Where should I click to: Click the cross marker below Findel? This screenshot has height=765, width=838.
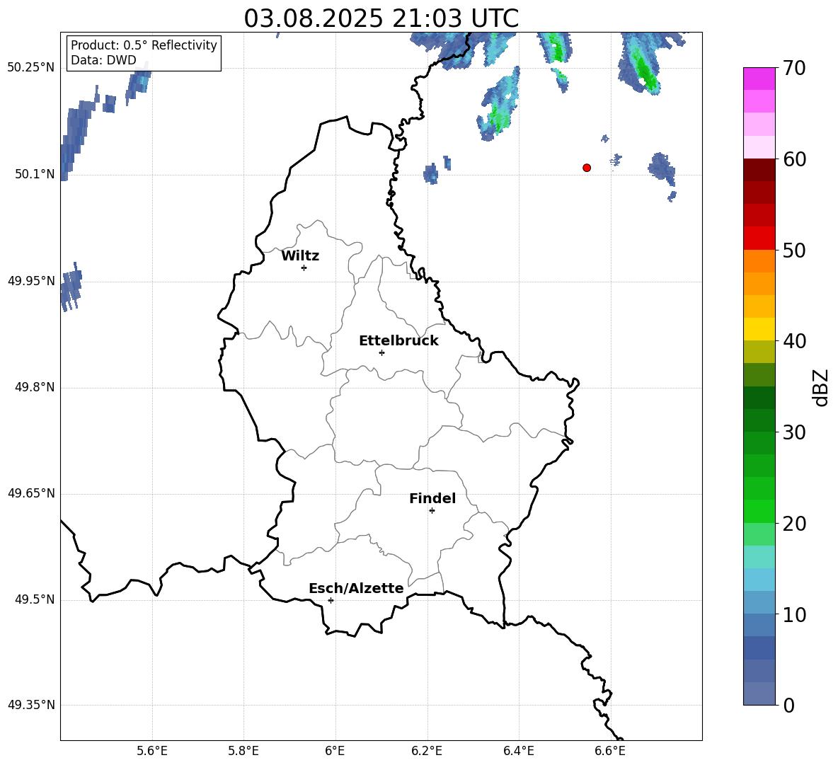[432, 511]
